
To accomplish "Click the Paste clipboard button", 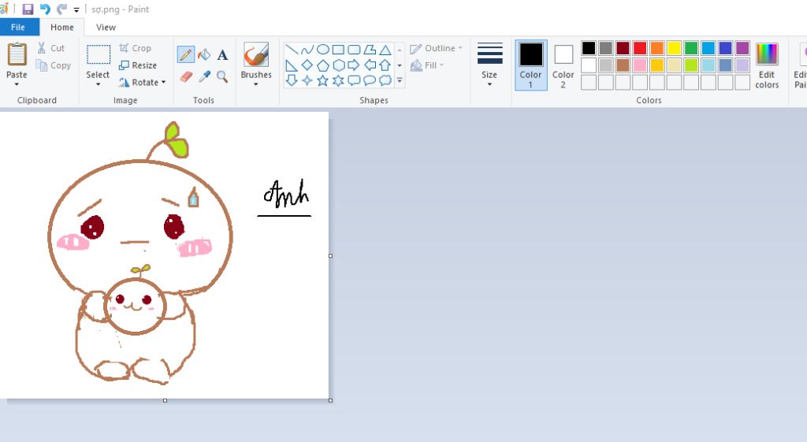I will tap(17, 54).
